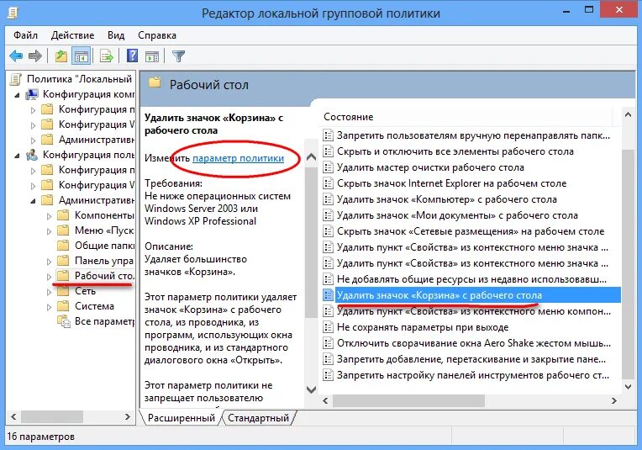This screenshot has height=450, width=642.
Task: Click the policy list vertical scrollbar thumb
Action: click(x=628, y=264)
